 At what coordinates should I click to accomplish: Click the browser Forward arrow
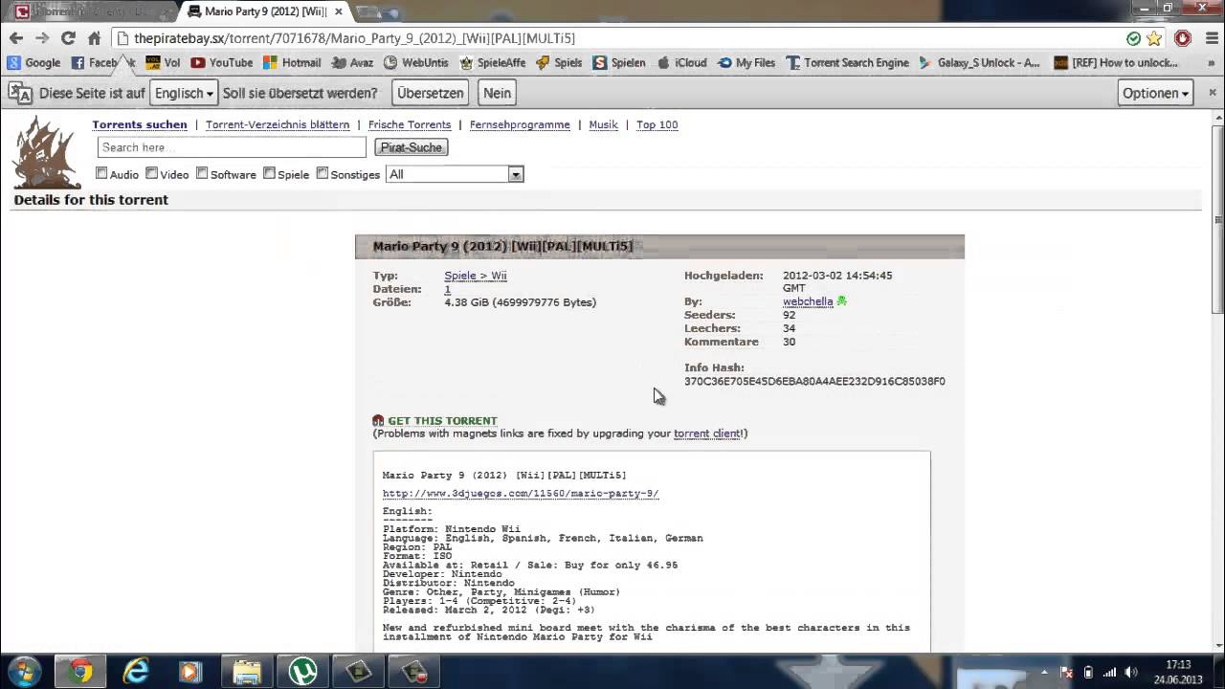click(x=41, y=38)
